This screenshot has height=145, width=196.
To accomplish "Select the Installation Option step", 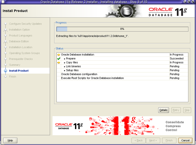I will pyautogui.click(x=20, y=30).
